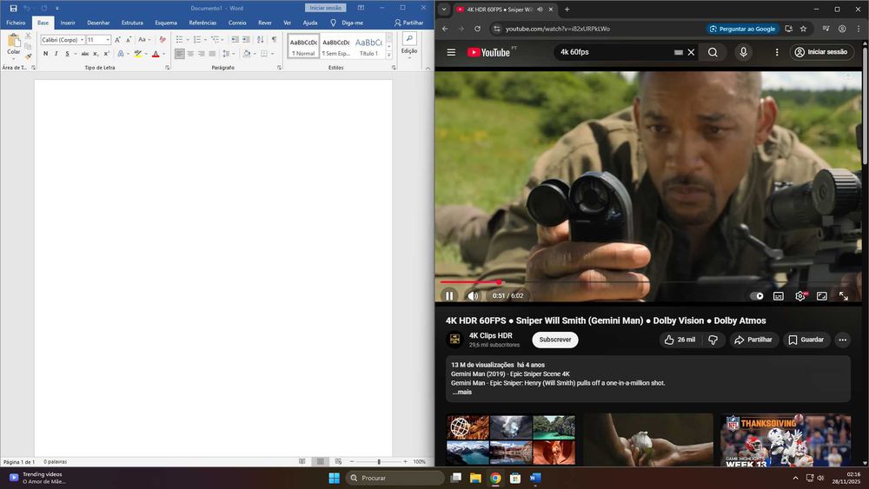Viewport: 869px width, 489px height.
Task: Open the Change Case (Aa) dropdown
Action: (x=144, y=40)
